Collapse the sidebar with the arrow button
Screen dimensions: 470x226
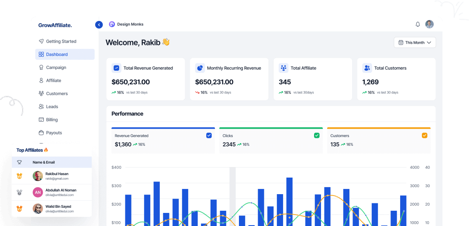click(99, 25)
